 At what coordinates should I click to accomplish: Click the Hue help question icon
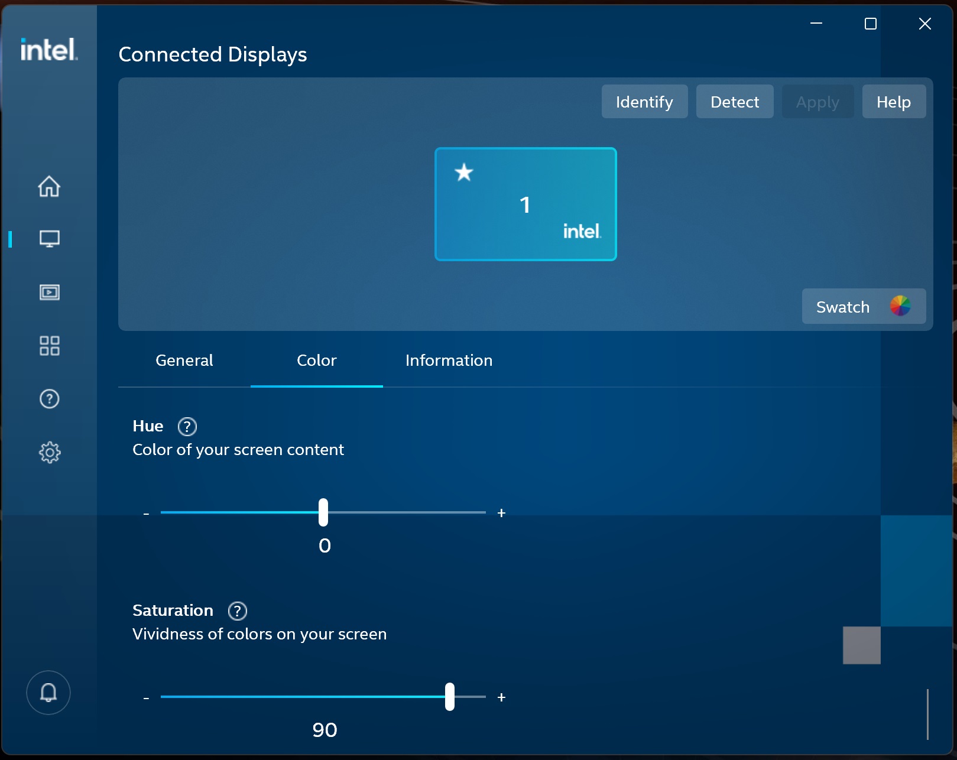click(x=187, y=426)
